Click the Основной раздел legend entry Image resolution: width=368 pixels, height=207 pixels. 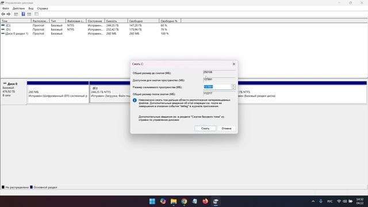(x=44, y=187)
